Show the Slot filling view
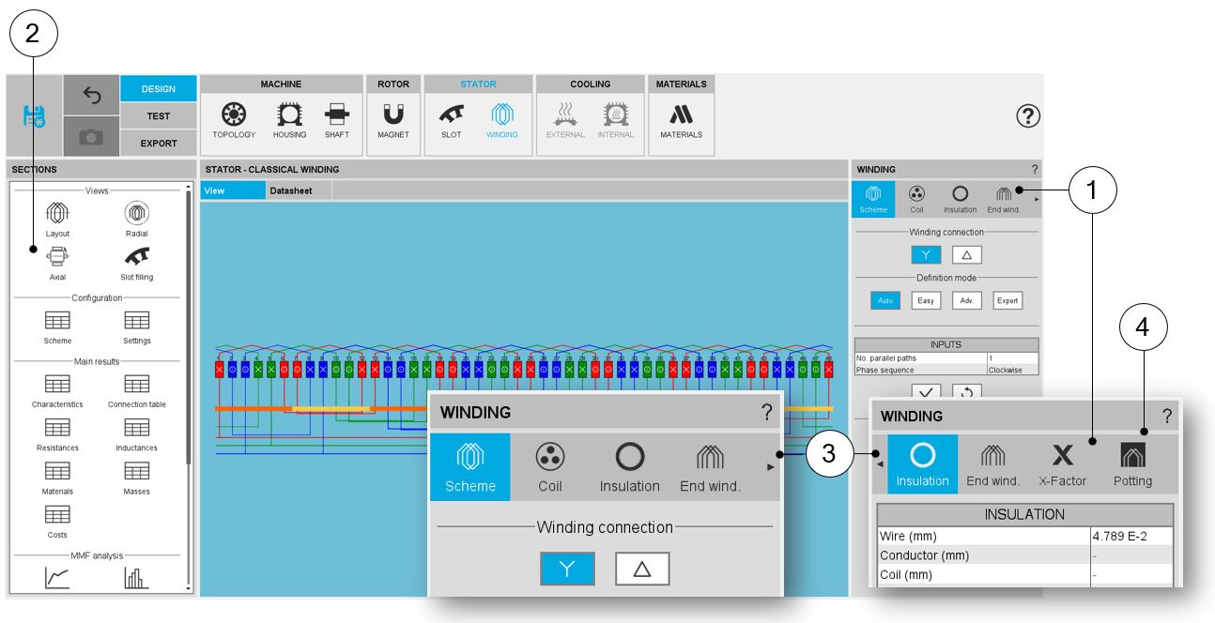Image resolution: width=1215 pixels, height=623 pixels. pos(137,263)
